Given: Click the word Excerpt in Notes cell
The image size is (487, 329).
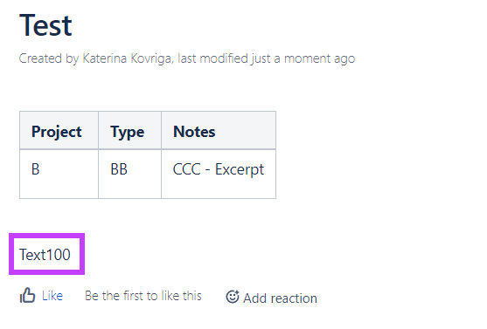Looking at the screenshot, I should pyautogui.click(x=240, y=170).
